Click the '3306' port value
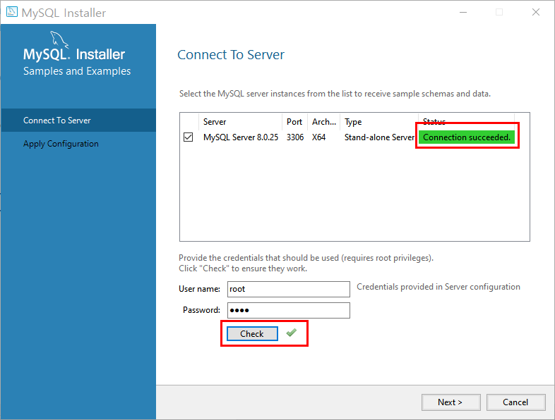This screenshot has width=555, height=420. point(295,137)
